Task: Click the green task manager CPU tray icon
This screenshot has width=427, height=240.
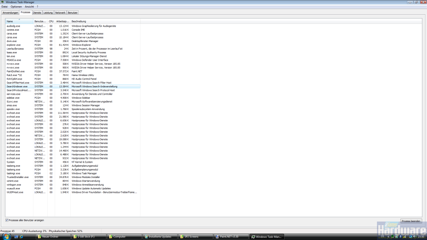Action: 393,236
